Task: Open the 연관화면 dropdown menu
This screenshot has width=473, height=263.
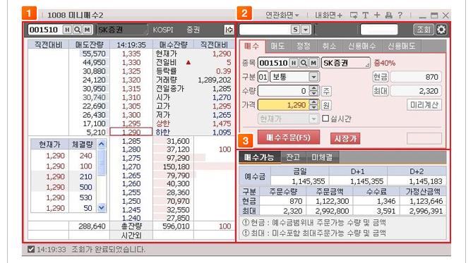Action: click(282, 15)
